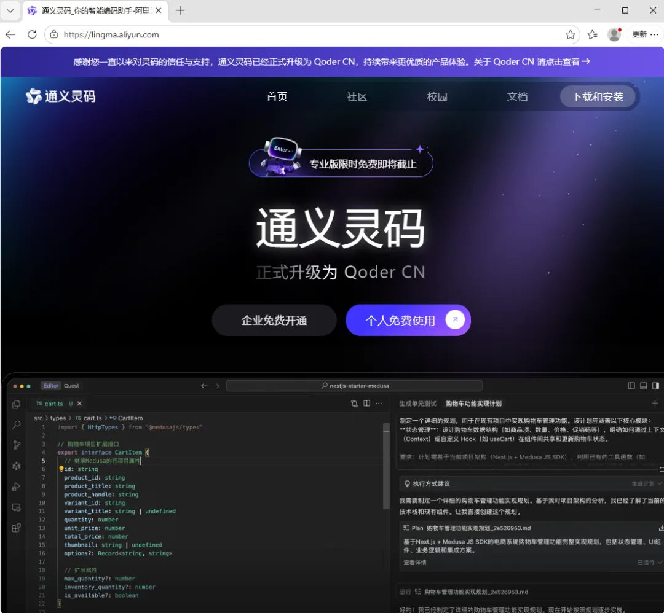Close the cart.ts editor tab

79,404
